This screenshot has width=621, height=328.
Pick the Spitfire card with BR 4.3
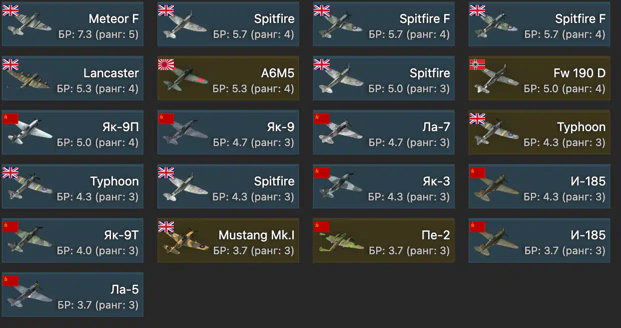228,186
